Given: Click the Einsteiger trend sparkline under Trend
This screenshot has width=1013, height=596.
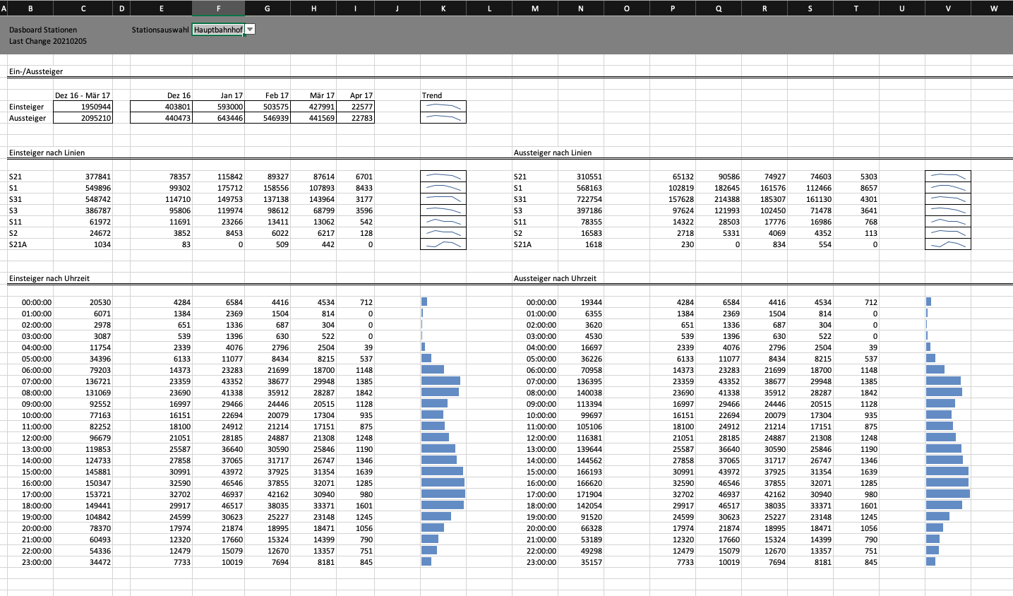Looking at the screenshot, I should (x=443, y=107).
